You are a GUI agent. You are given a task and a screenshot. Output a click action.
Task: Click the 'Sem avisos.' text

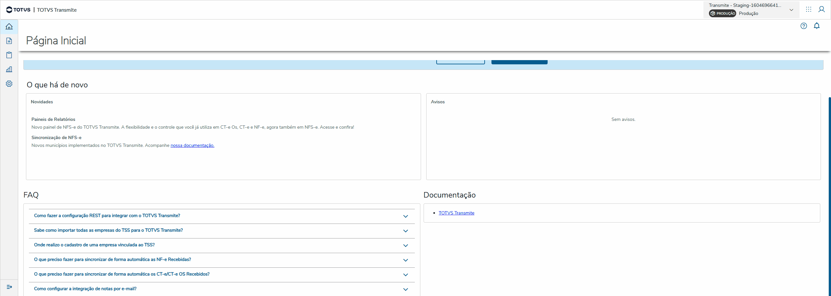pos(623,119)
